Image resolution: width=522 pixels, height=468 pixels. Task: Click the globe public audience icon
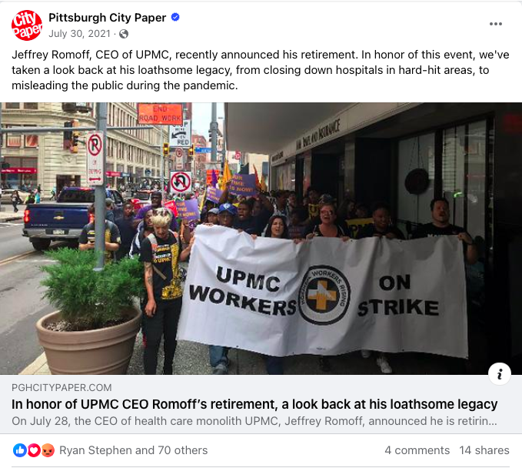(x=124, y=34)
